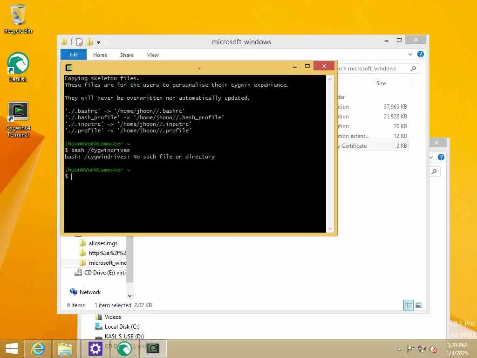Sort by the Size column header

pyautogui.click(x=381, y=83)
